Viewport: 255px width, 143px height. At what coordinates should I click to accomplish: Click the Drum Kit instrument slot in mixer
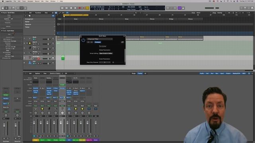[35, 88]
